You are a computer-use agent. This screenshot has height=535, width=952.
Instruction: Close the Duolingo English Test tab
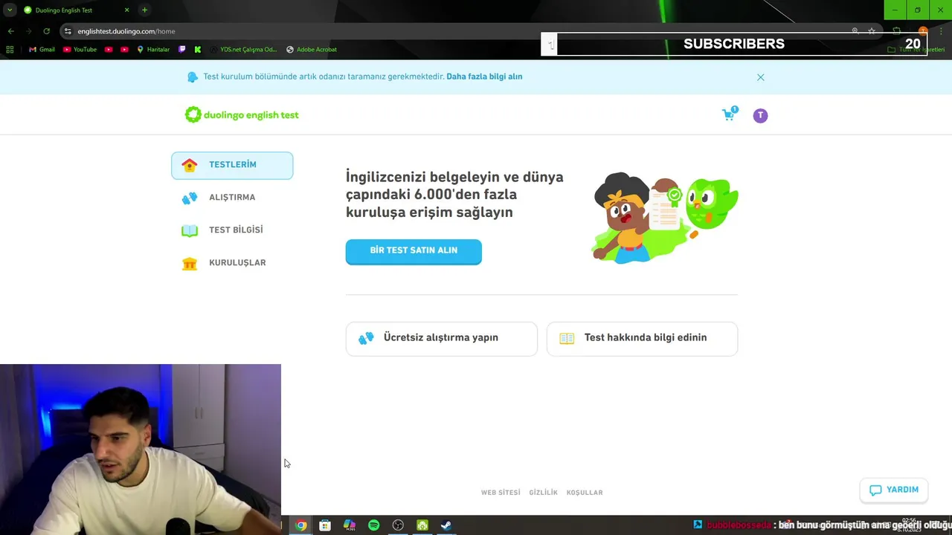tap(126, 10)
